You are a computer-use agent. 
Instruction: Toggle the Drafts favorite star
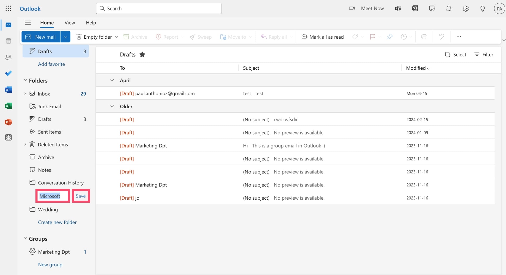click(142, 55)
